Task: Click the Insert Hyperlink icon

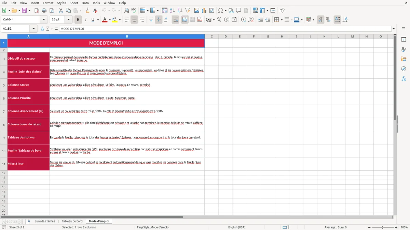Action: [x=231, y=11]
